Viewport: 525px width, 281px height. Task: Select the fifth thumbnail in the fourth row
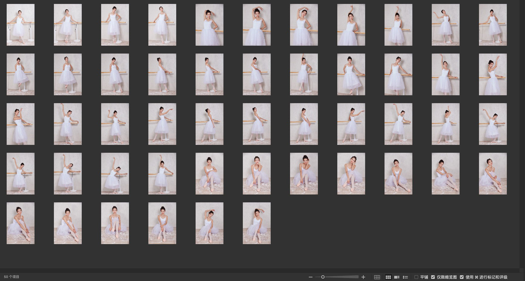pyautogui.click(x=210, y=174)
